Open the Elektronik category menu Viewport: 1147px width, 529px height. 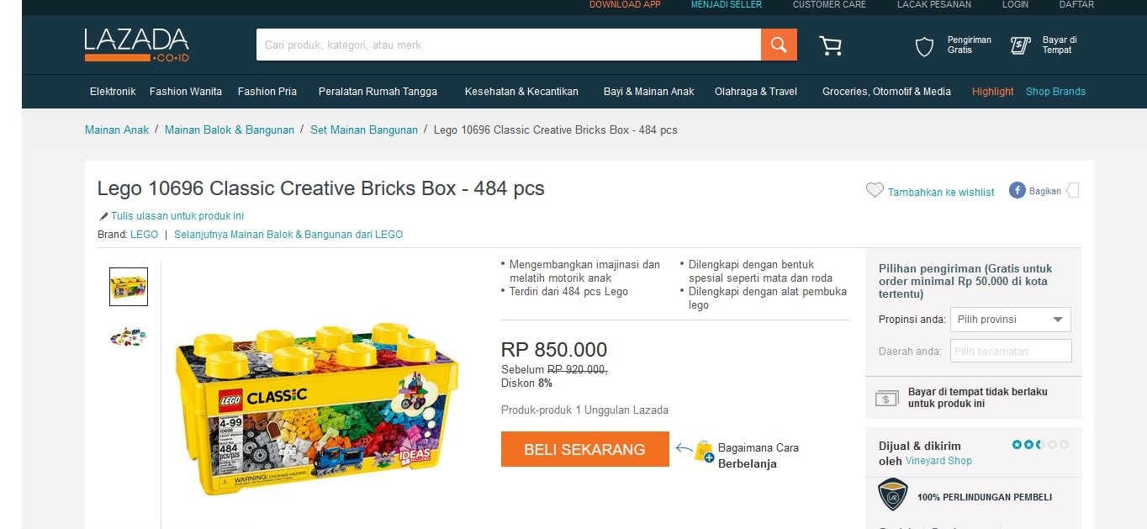point(113,92)
